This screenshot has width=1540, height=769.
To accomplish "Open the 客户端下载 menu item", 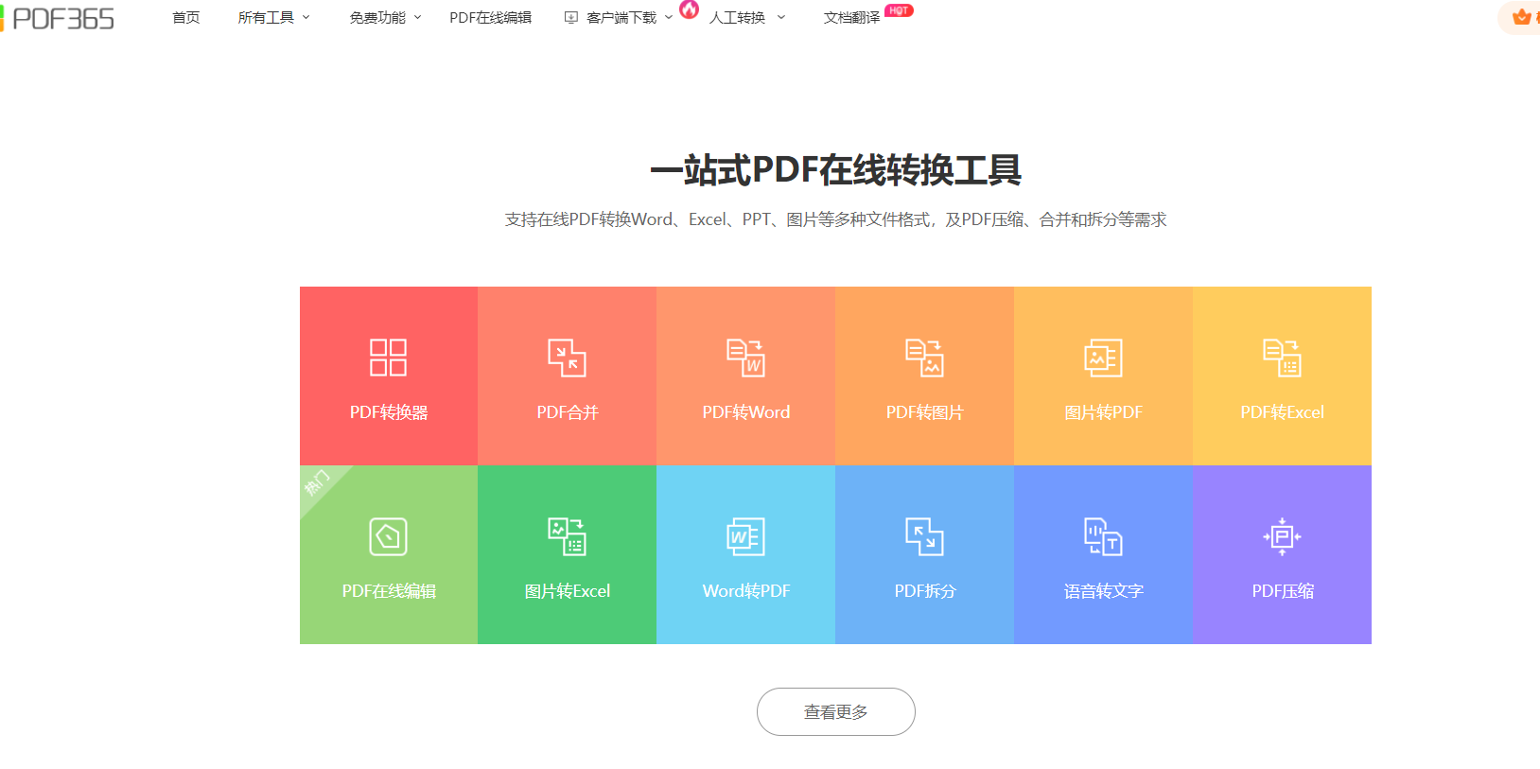I will click(621, 18).
